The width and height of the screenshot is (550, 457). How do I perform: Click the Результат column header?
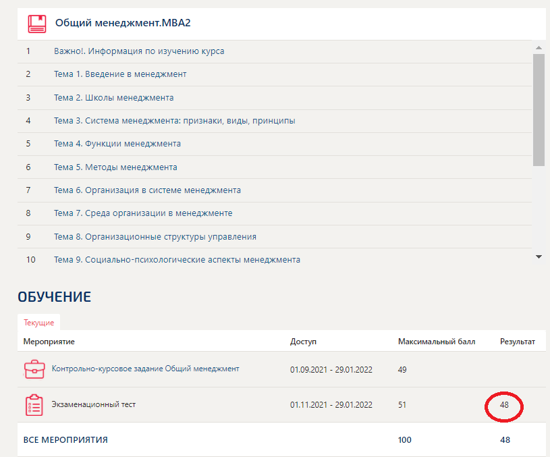coord(518,342)
